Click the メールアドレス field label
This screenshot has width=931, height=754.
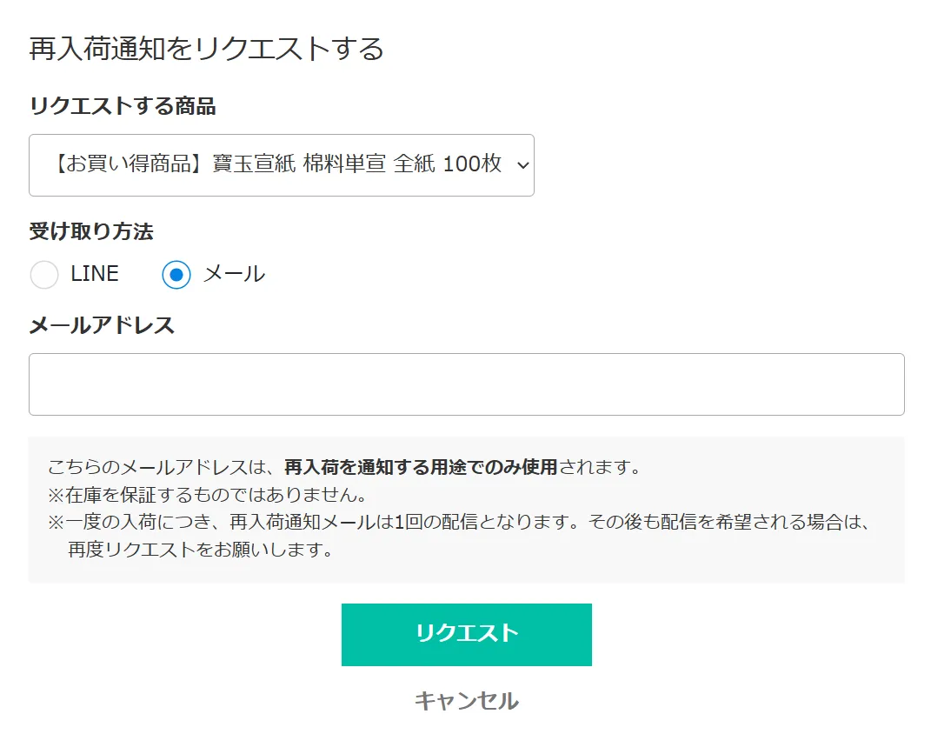102,325
